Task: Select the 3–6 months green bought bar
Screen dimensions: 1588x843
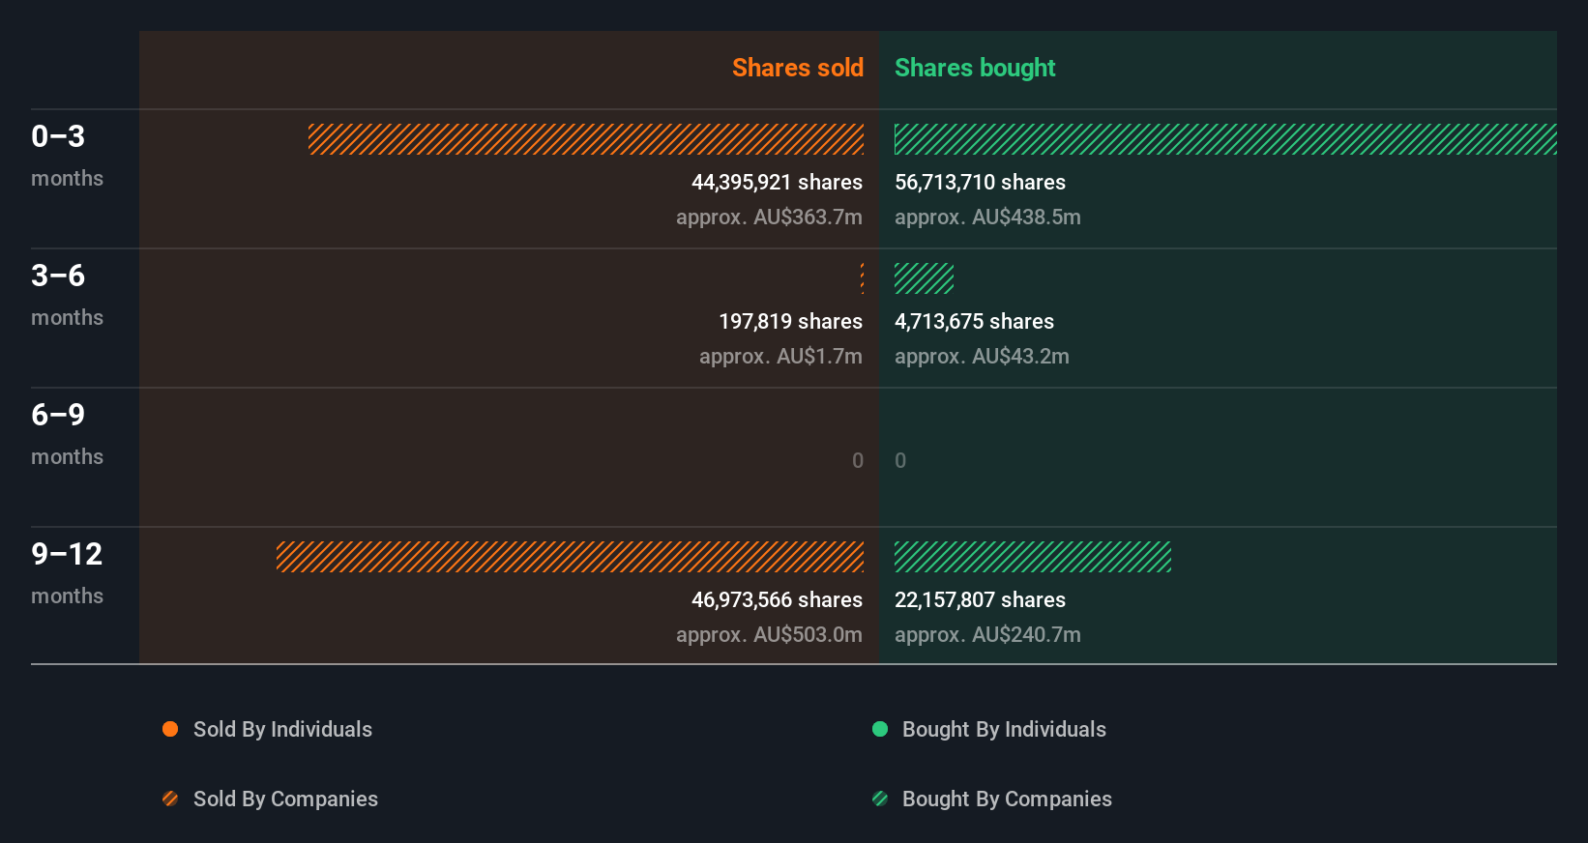Action: point(924,278)
